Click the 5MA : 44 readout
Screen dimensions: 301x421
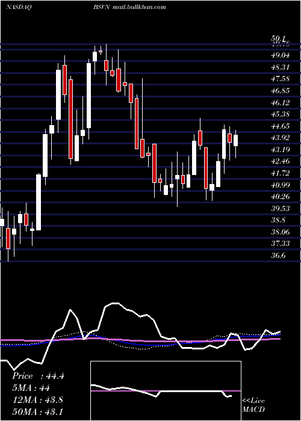pos(31,388)
